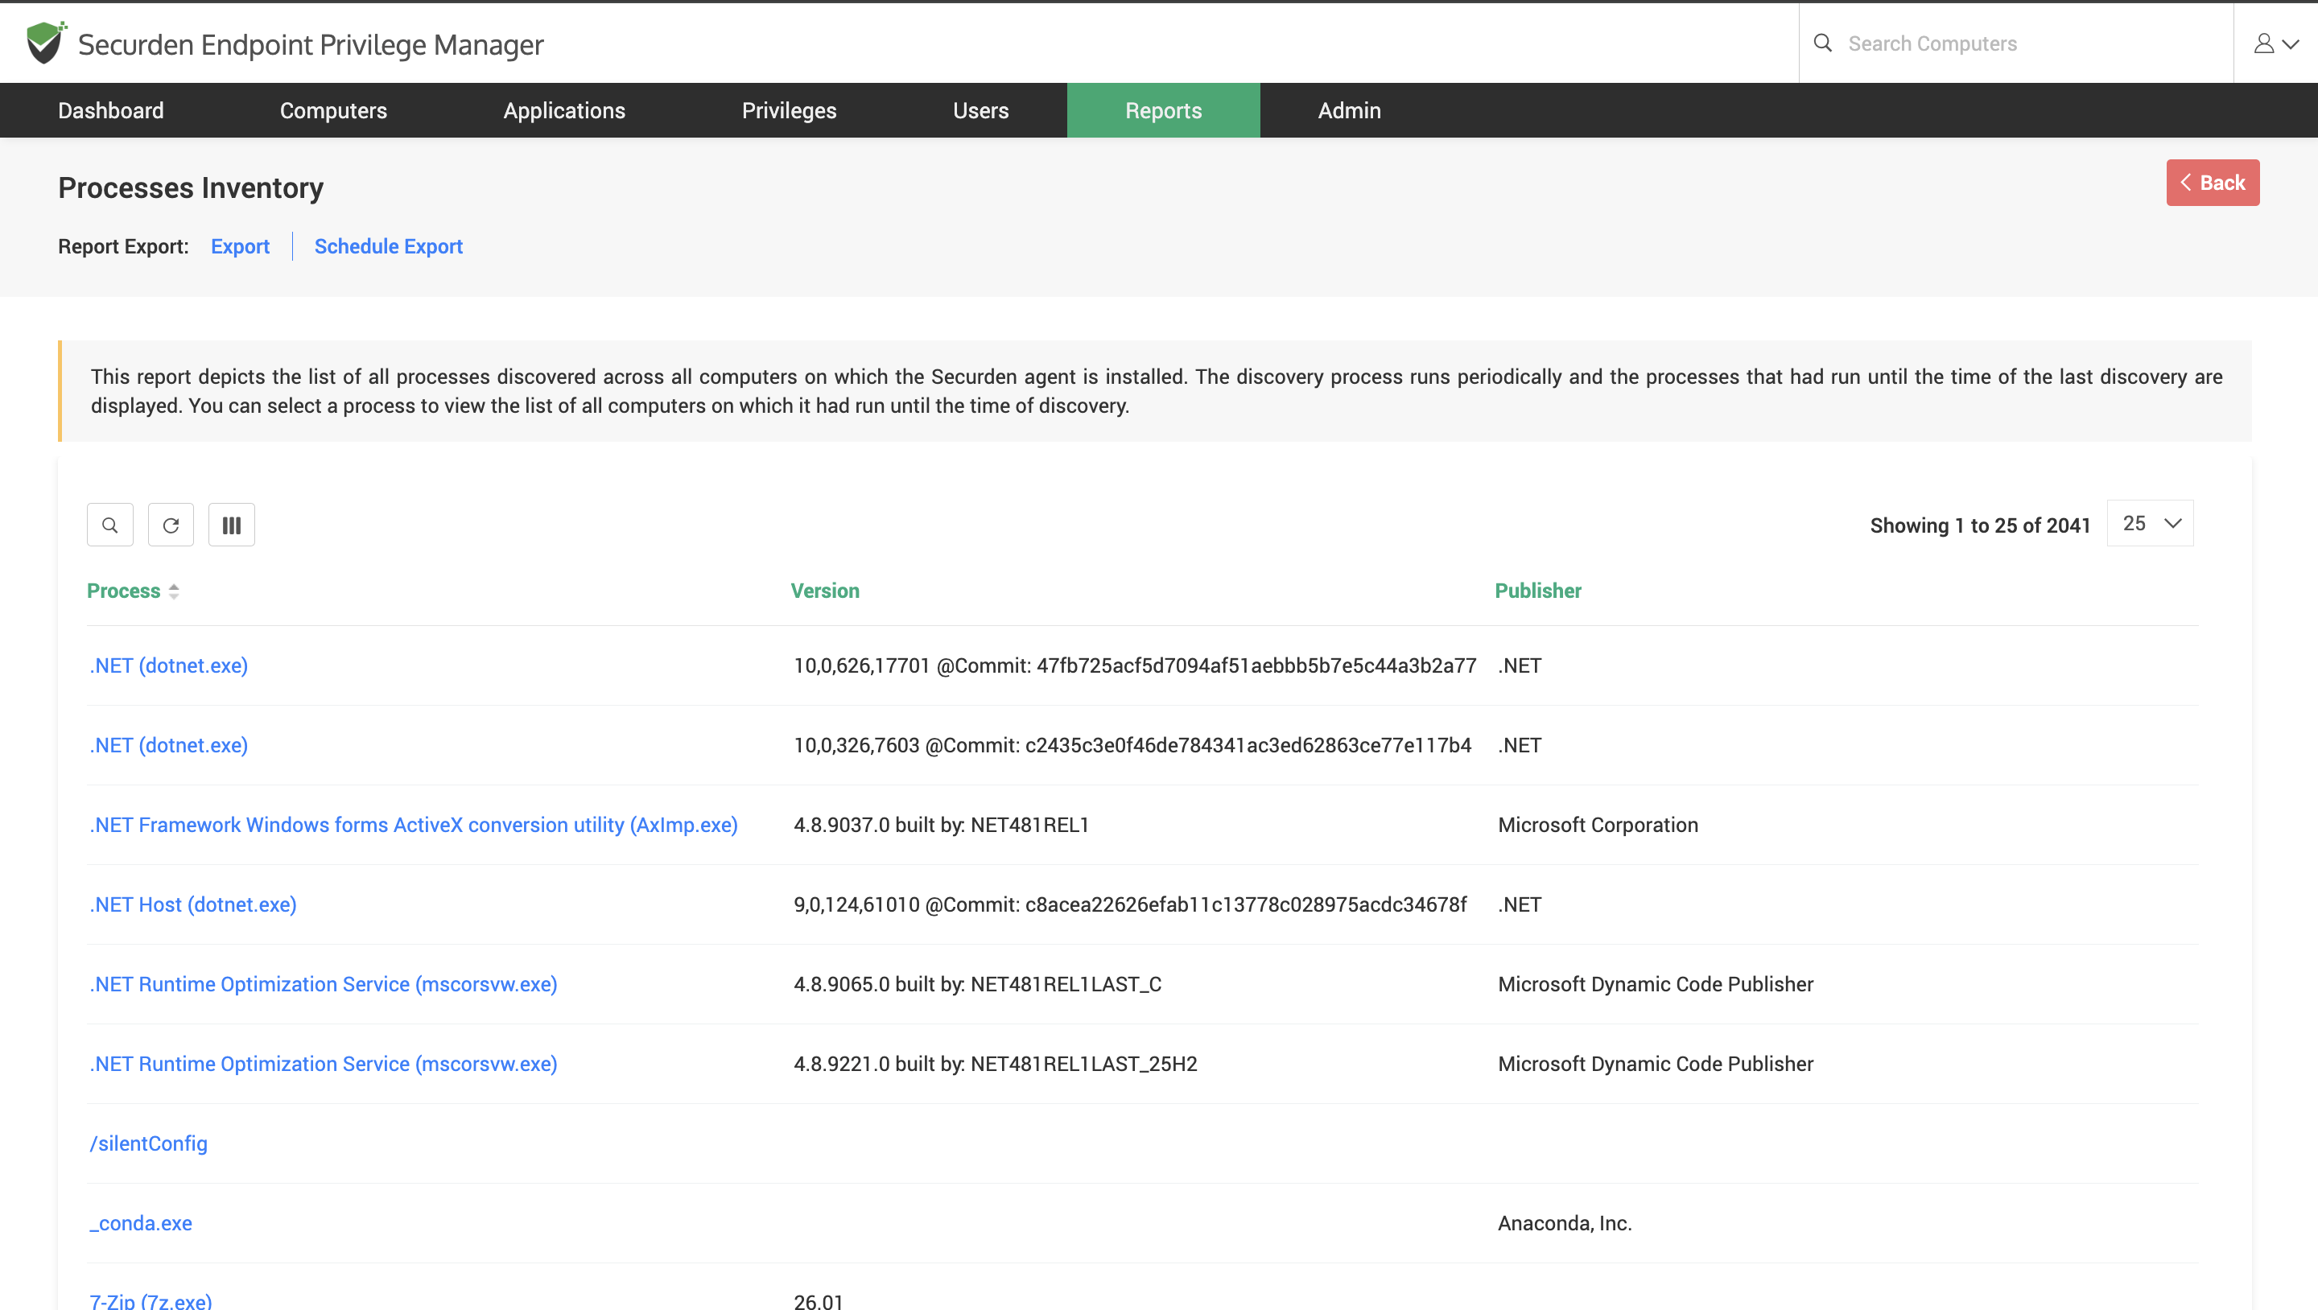Click the search magnifier icon in header
2318x1310 pixels.
point(1822,43)
